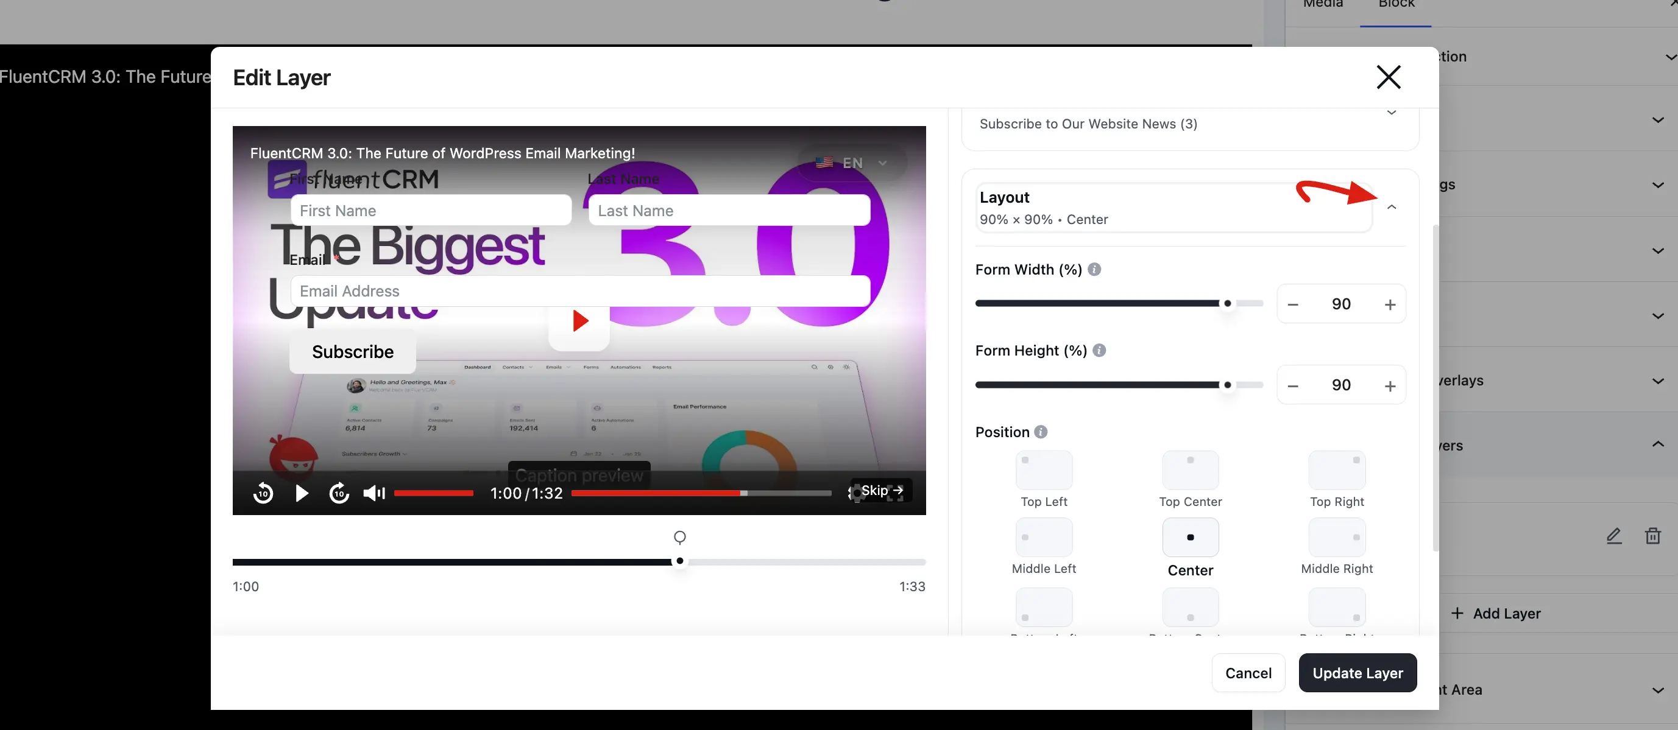This screenshot has height=730, width=1678.
Task: Select the Bottom Center position box
Action: tap(1190, 608)
